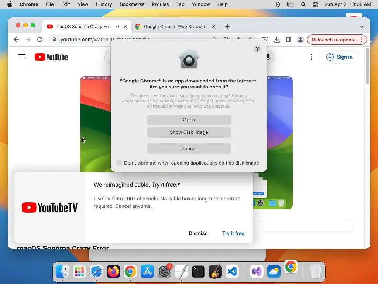Open Chrome downloads icon
Screen dimensions: 378x284
(277, 40)
